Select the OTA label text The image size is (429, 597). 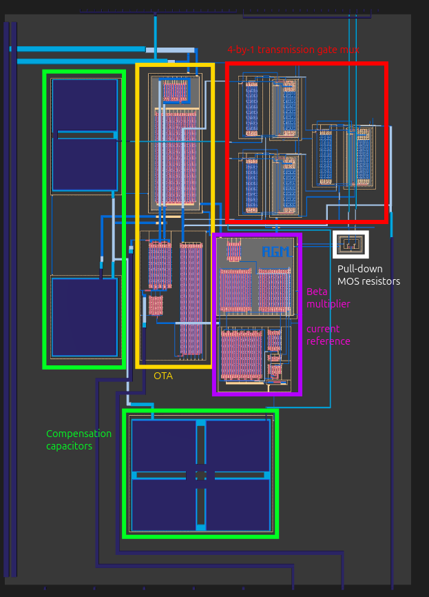[x=163, y=376]
